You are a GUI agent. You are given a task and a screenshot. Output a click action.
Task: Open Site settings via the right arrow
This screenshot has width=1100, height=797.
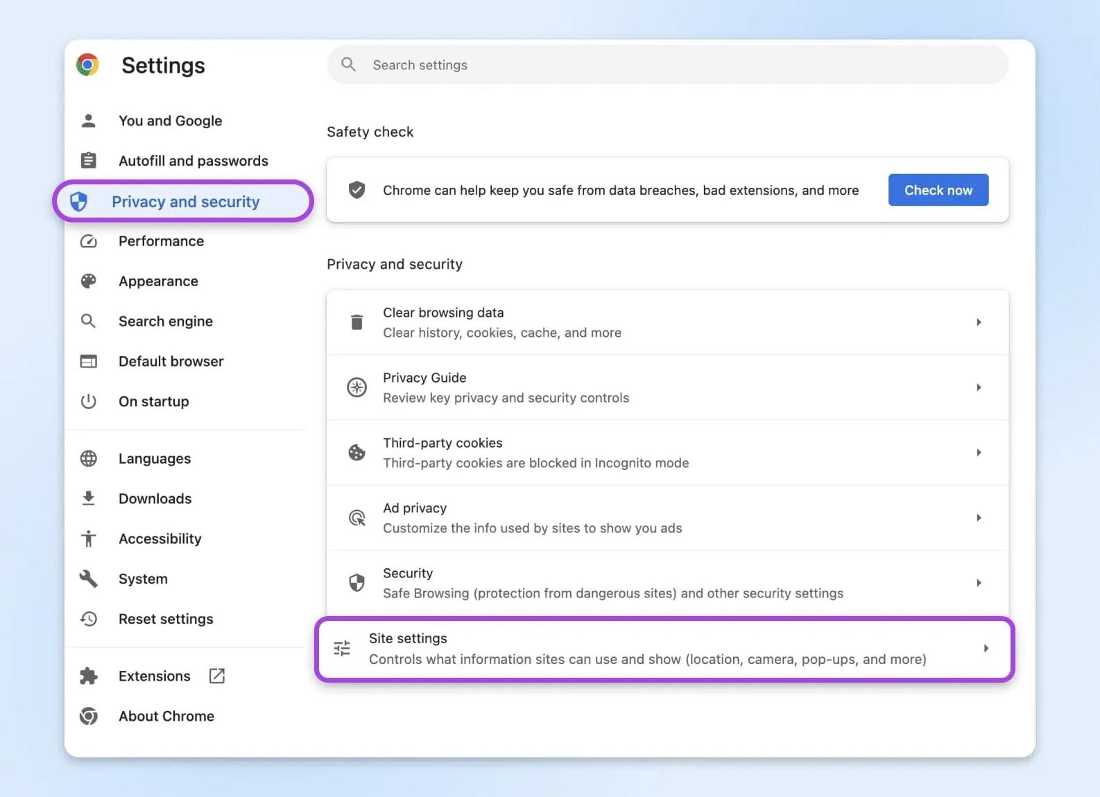click(x=986, y=648)
